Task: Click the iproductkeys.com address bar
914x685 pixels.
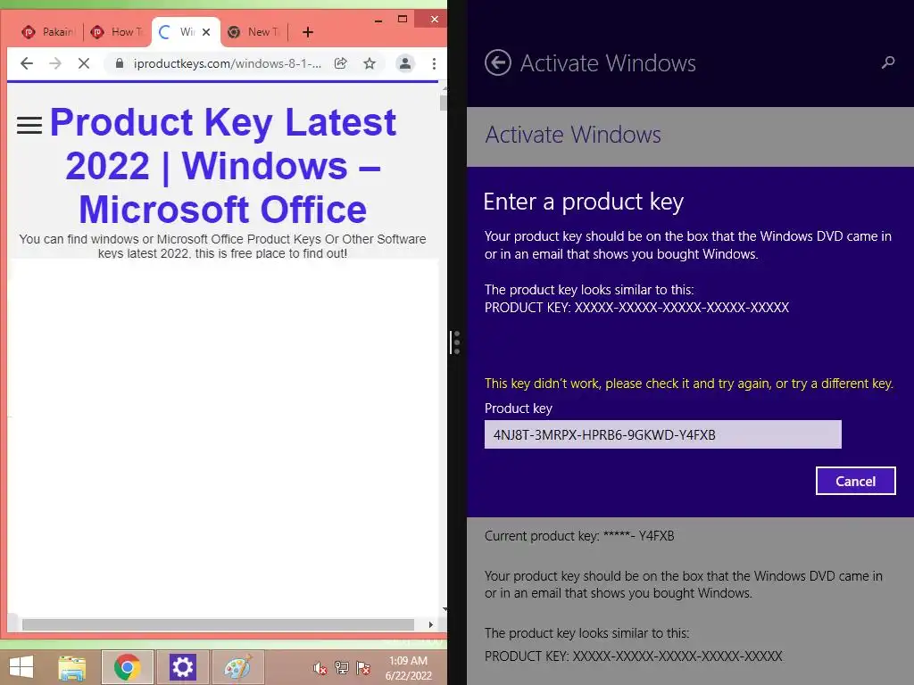Action: point(228,63)
